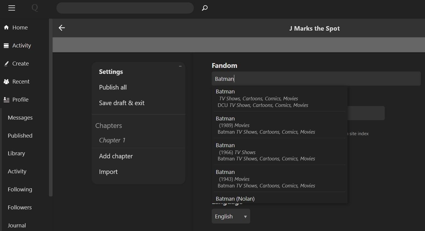The width and height of the screenshot is (425, 231).
Task: Click the Home house icon
Action: pos(6,27)
